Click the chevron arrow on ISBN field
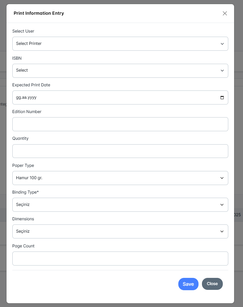243x307 pixels. [222, 71]
